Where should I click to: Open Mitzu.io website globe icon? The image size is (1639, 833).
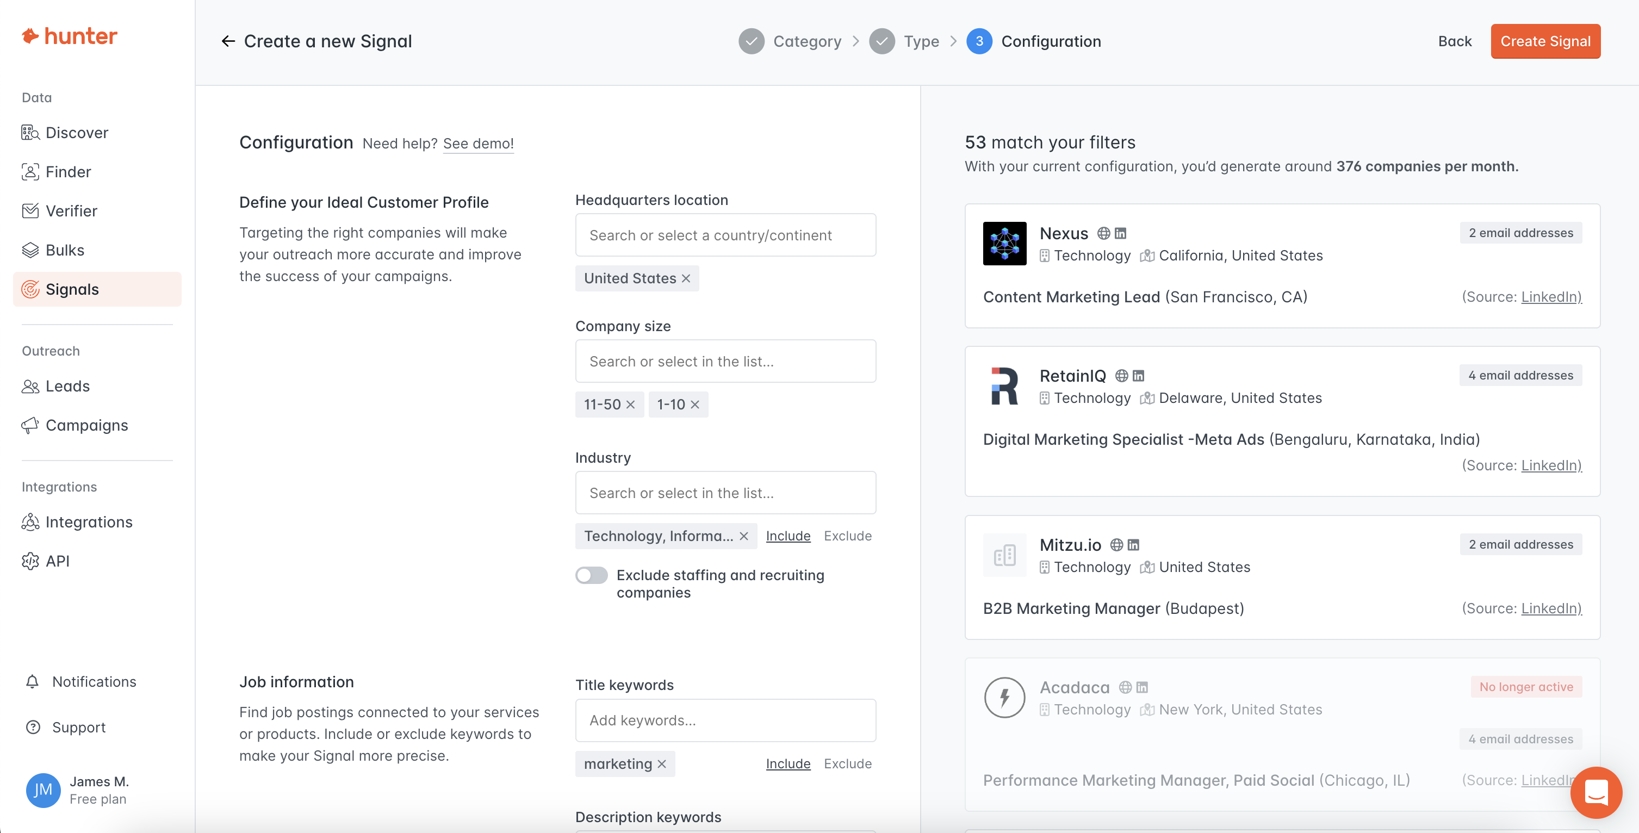point(1116,545)
